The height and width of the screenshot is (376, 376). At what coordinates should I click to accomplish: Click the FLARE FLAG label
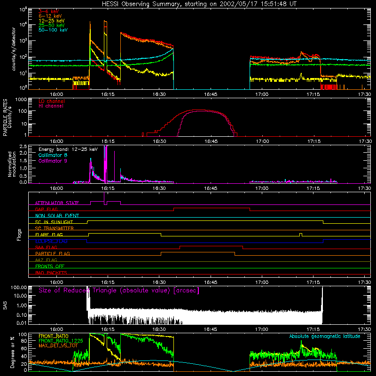click(49, 235)
